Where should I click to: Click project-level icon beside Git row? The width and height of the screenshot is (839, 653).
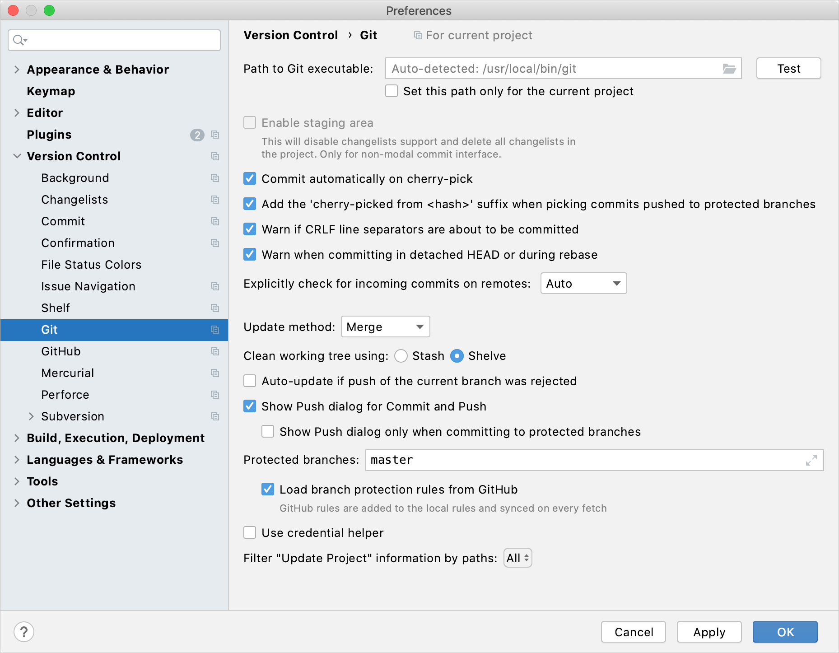[215, 330]
